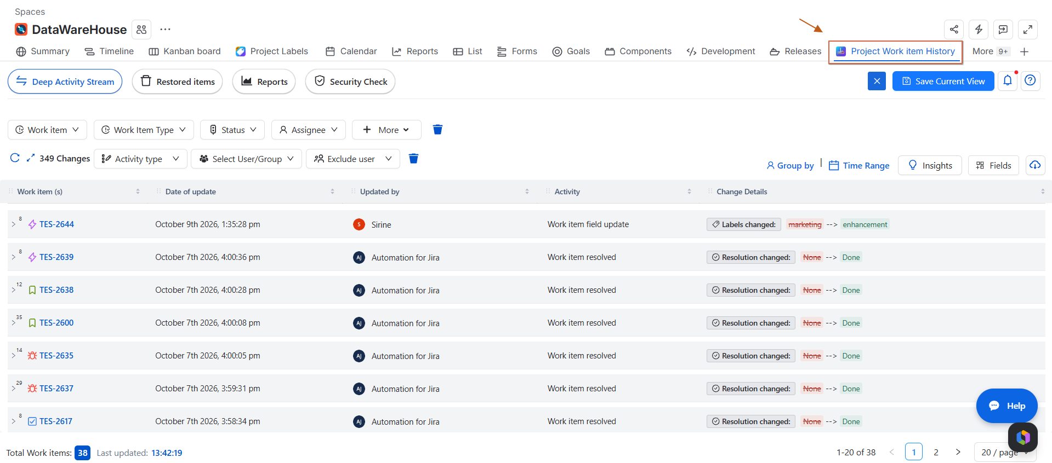Open the Select User/Group dropdown
This screenshot has width=1052, height=463.
click(246, 159)
